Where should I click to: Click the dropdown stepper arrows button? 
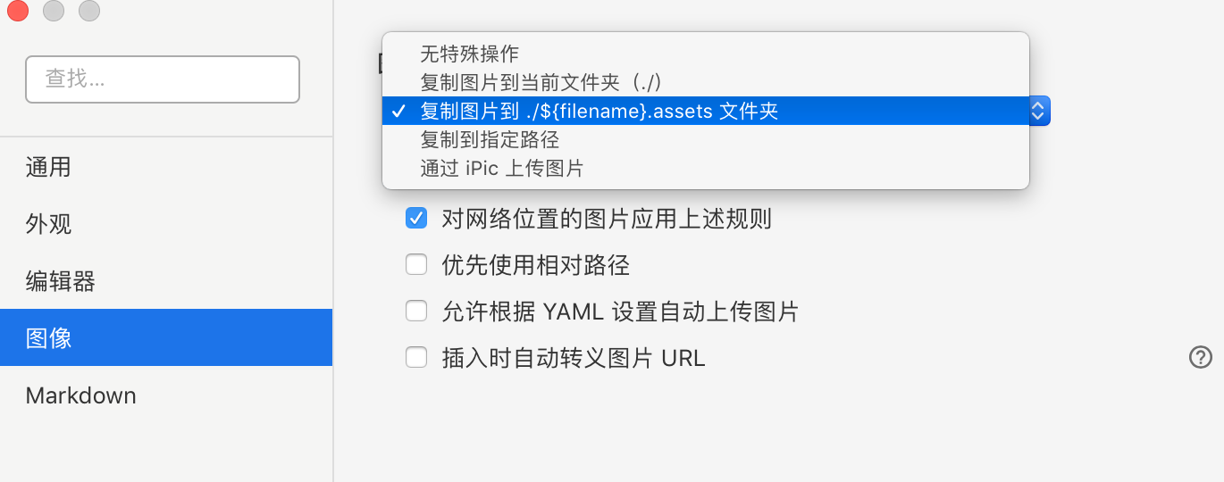tap(1038, 111)
